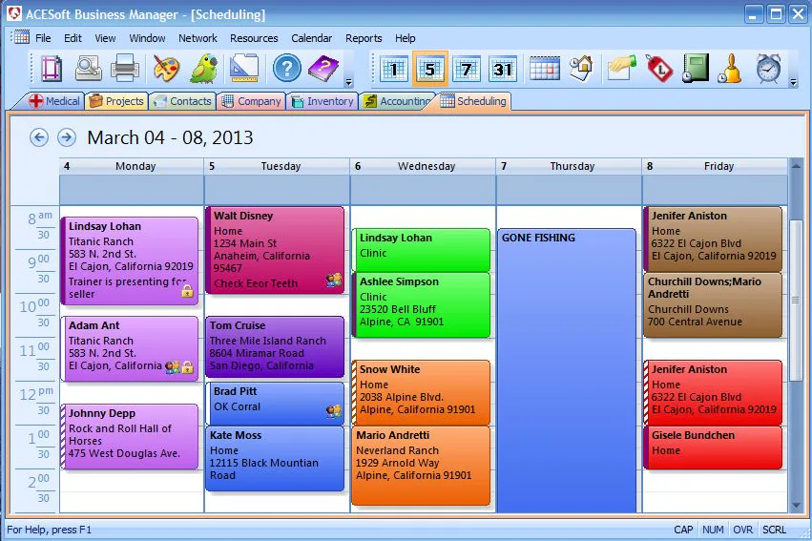Switch to 31-day month view
The height and width of the screenshot is (541, 812).
click(x=502, y=69)
